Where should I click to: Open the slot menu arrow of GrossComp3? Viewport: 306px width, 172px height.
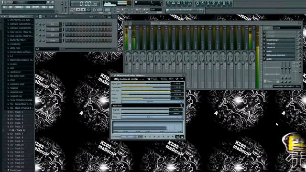tap(264, 40)
